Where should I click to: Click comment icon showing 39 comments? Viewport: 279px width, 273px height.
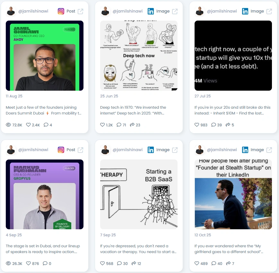214,125
